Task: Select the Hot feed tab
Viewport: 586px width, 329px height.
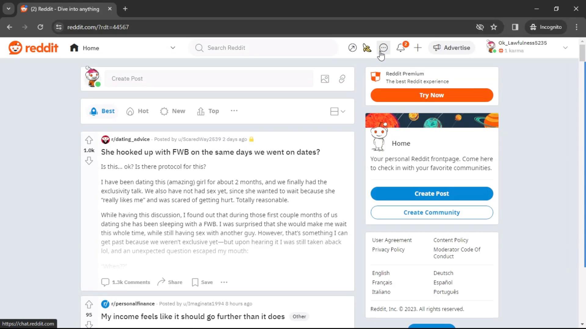Action: click(x=137, y=111)
